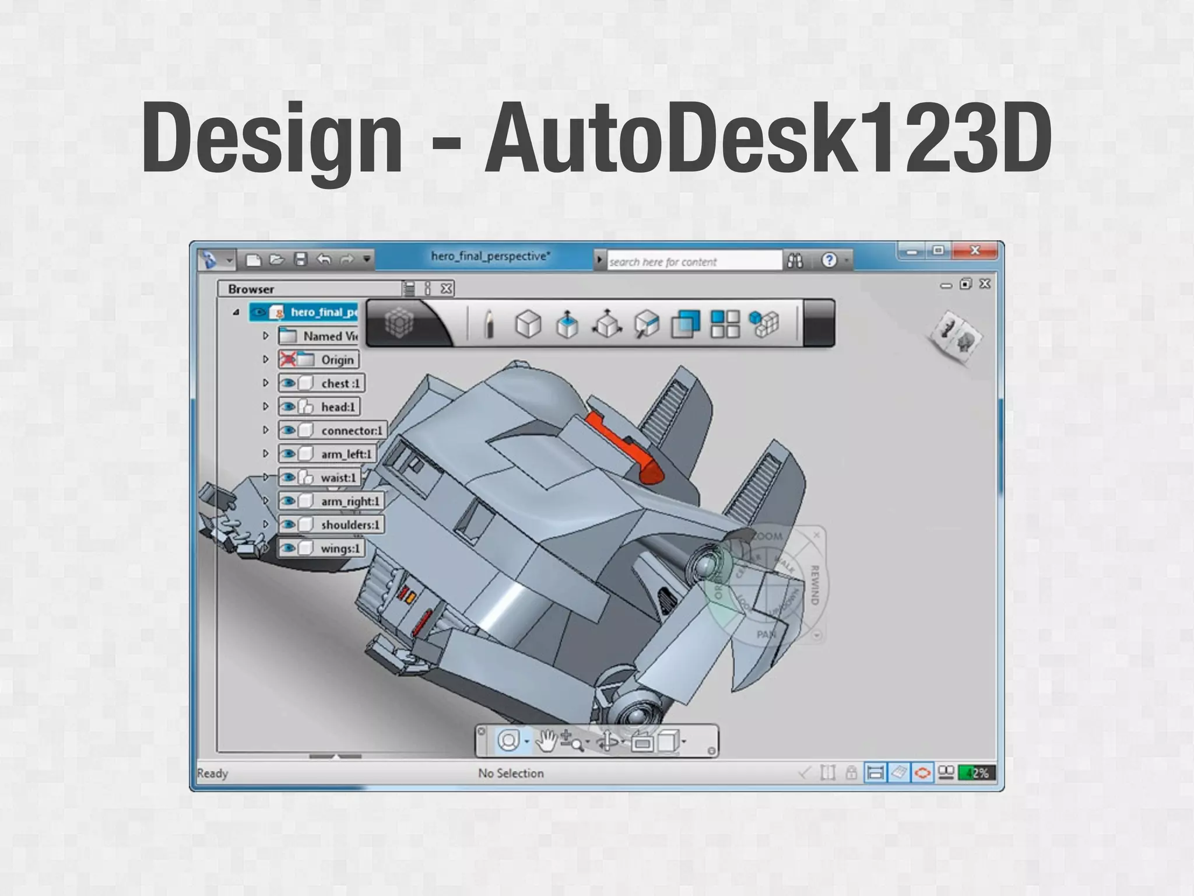Click the measure brackets status icon

[x=828, y=773]
